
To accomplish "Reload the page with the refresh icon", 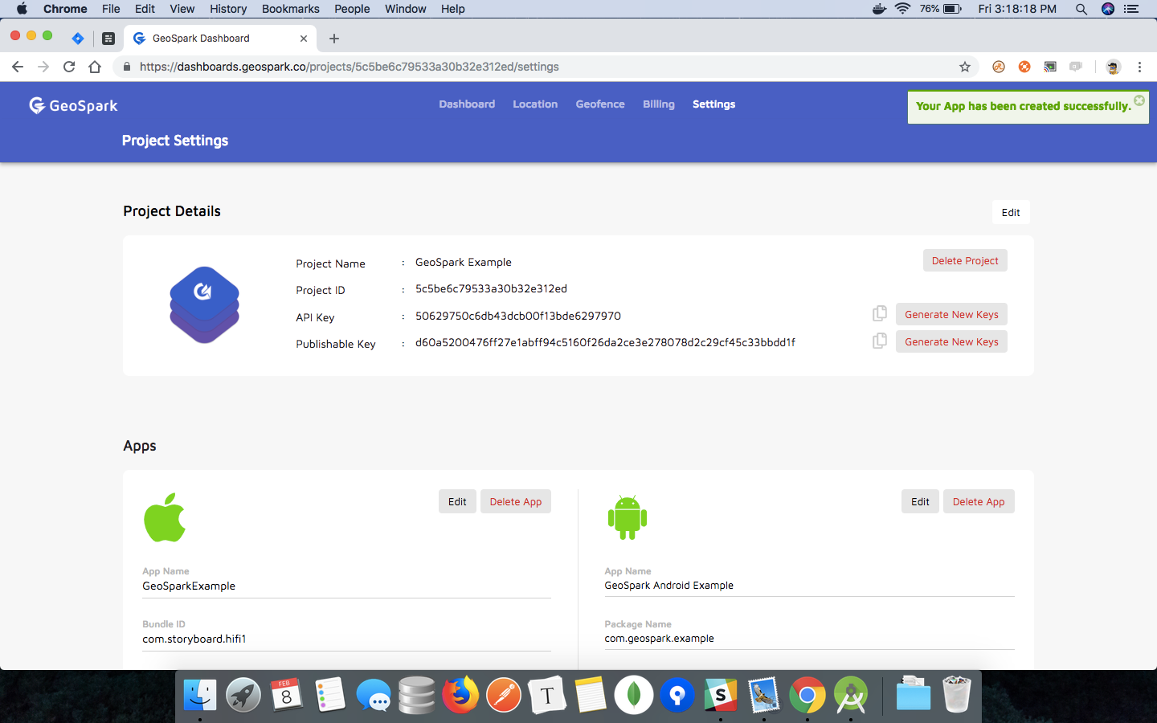I will click(x=69, y=67).
